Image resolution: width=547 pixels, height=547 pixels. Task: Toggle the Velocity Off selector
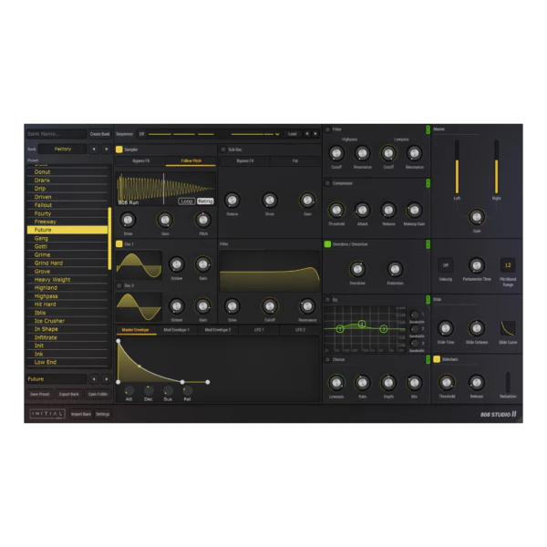(446, 265)
